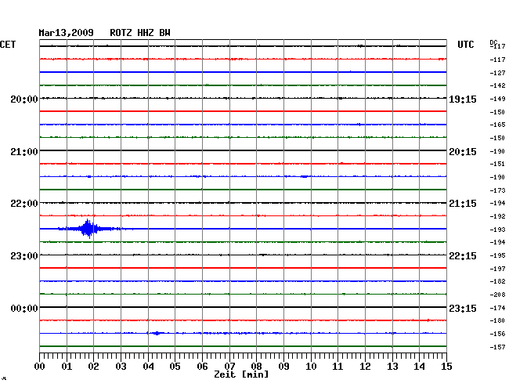Click the date label Mar13,2009
The height and width of the screenshot is (387, 509).
67,33
